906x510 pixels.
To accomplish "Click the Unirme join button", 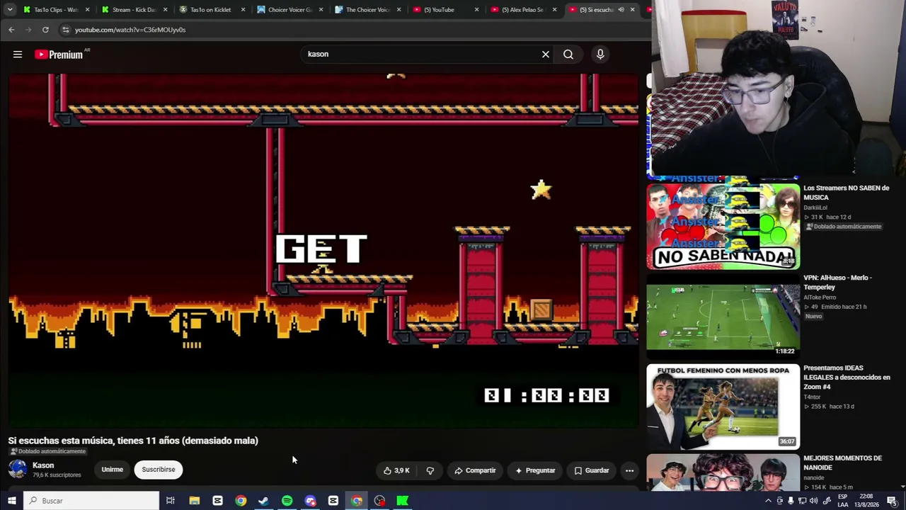I will [112, 470].
